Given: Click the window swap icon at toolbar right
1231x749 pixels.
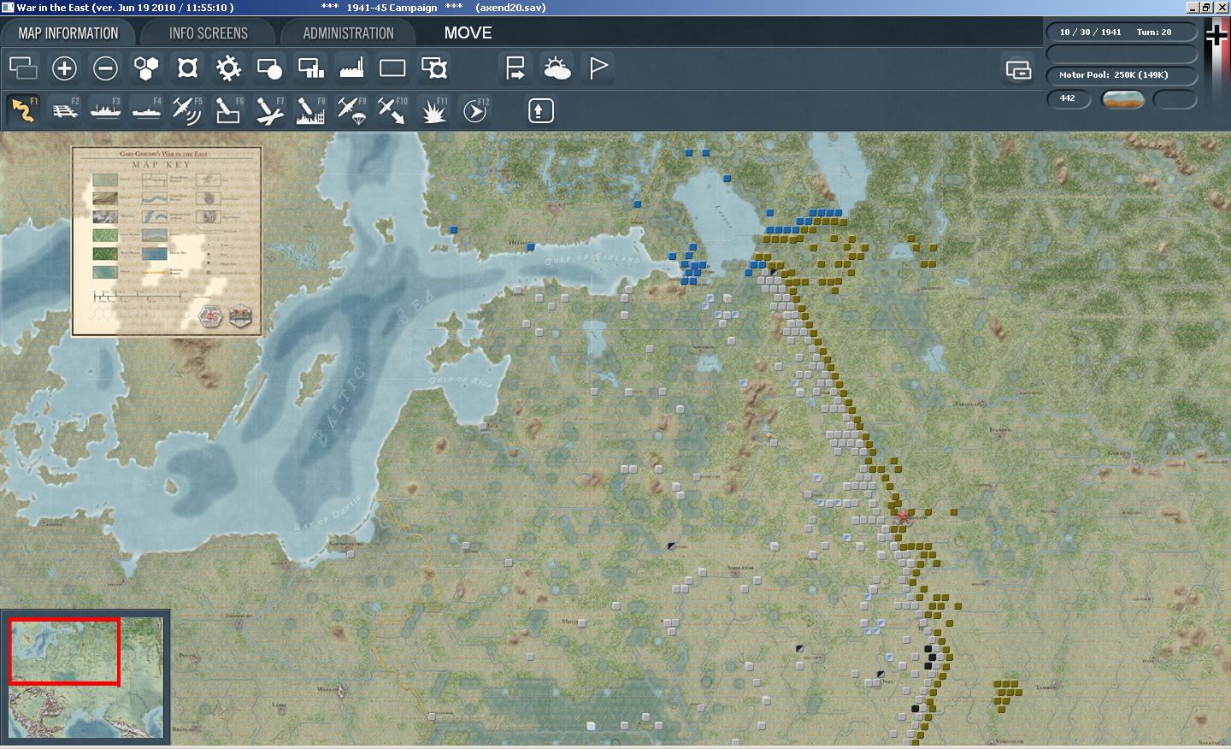Looking at the screenshot, I should 1018,69.
